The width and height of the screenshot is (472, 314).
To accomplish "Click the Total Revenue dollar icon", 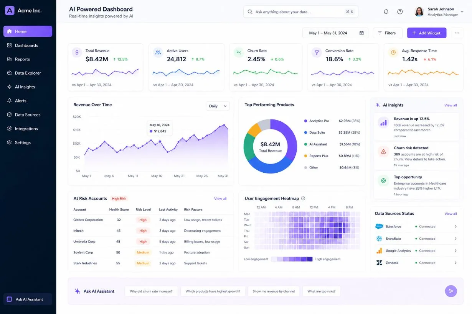I will [x=77, y=53].
